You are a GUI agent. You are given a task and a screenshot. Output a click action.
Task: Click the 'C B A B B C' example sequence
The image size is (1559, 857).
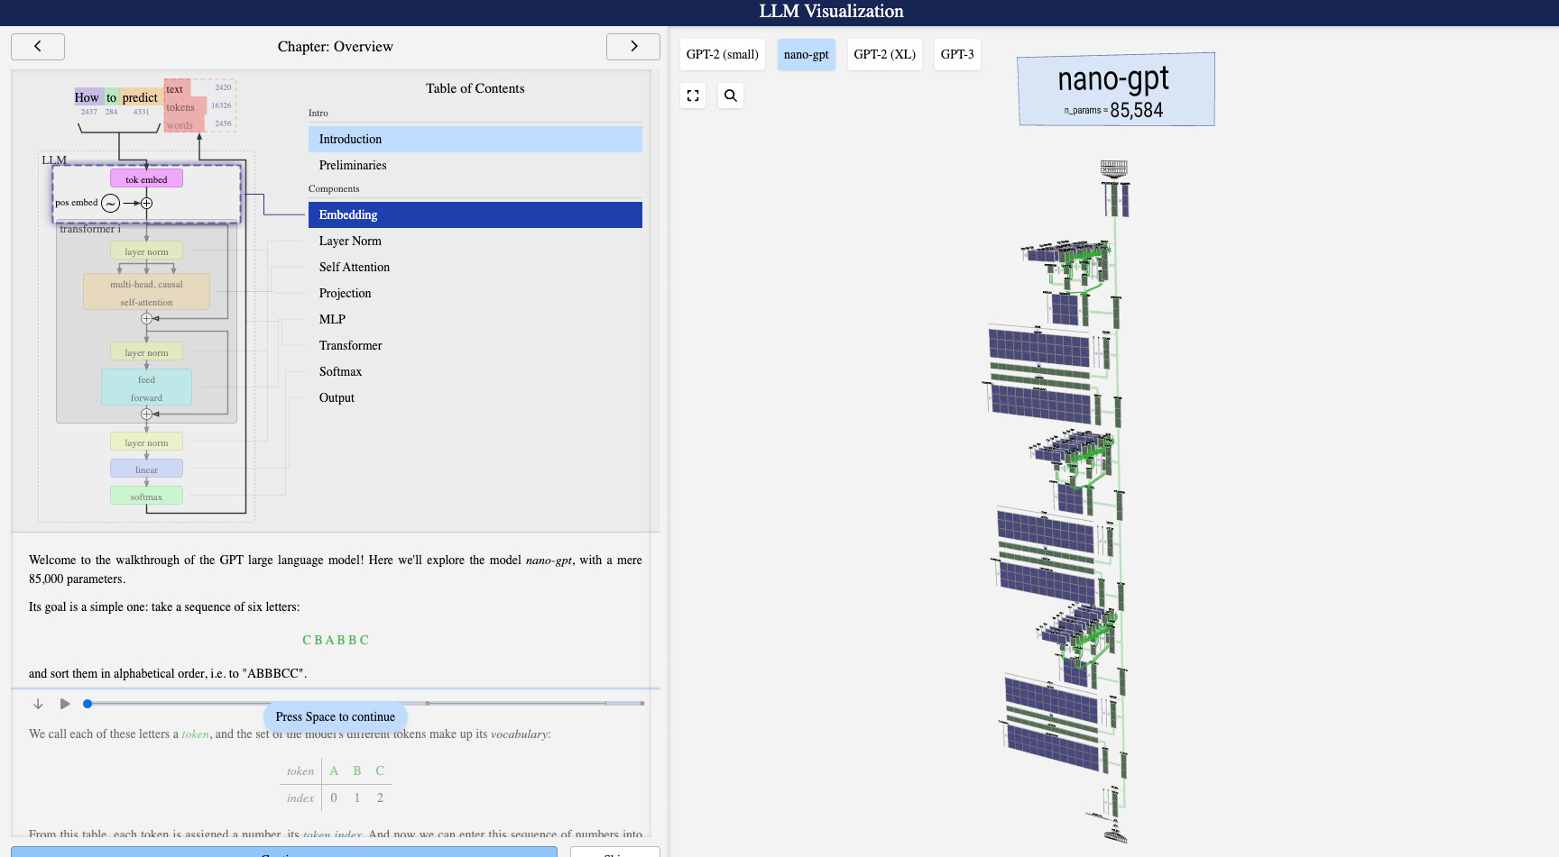tap(336, 640)
